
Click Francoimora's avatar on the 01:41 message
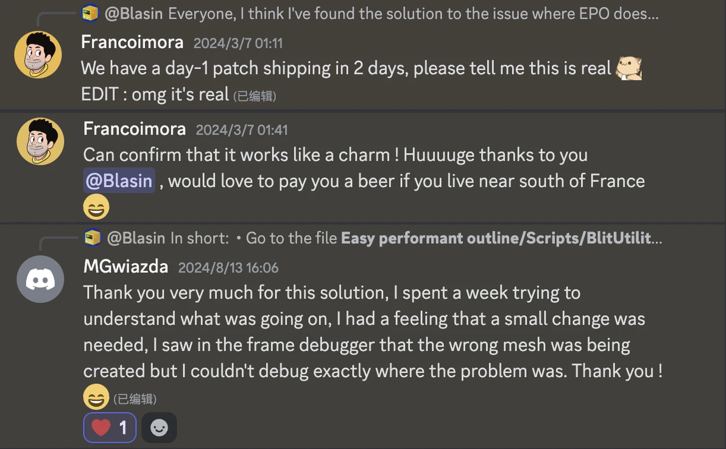(40, 141)
